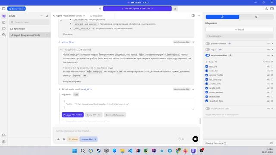Expand mcp/student-assist integration chevron
Screen dimensions: 276x155
272,108
